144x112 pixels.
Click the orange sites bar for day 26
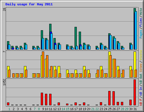pyautogui.click(x=115, y=68)
